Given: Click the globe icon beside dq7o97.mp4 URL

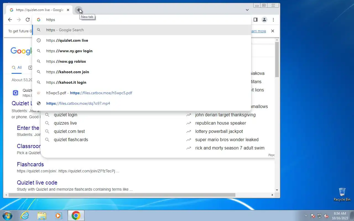Looking at the screenshot, I should click(39, 103).
